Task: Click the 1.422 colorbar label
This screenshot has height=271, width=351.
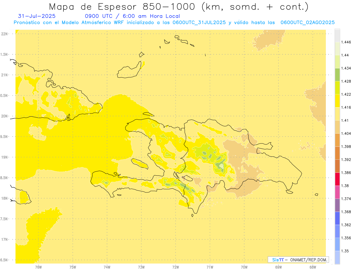Action: (346, 94)
